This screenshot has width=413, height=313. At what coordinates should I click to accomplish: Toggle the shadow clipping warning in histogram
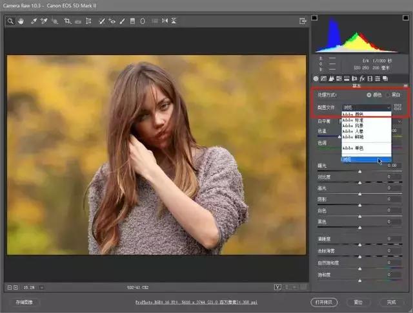315,17
